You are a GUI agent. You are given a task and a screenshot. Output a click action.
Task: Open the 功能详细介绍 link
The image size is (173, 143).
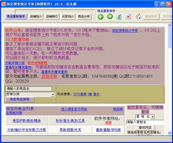pyautogui.click(x=15, y=63)
